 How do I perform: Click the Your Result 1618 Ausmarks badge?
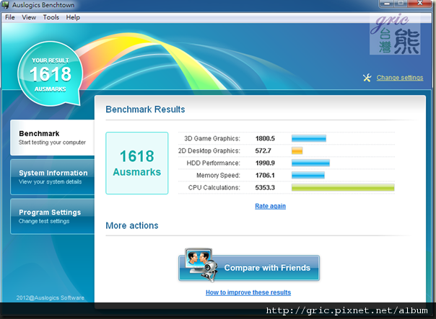[x=51, y=73]
